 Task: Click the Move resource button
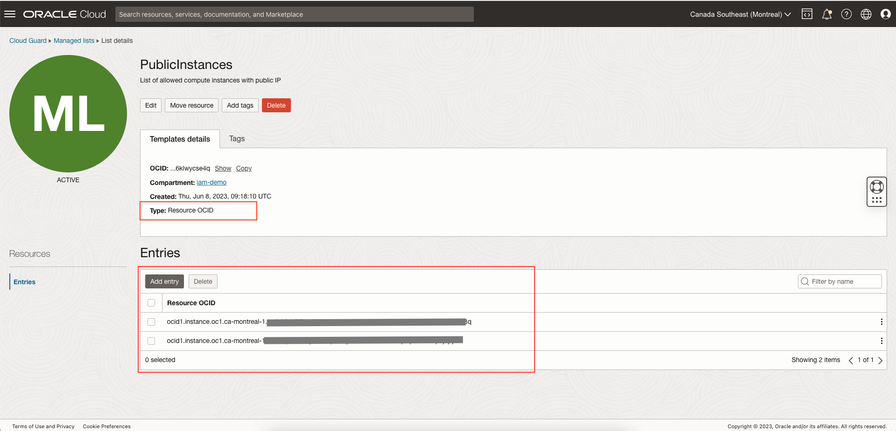pos(191,105)
